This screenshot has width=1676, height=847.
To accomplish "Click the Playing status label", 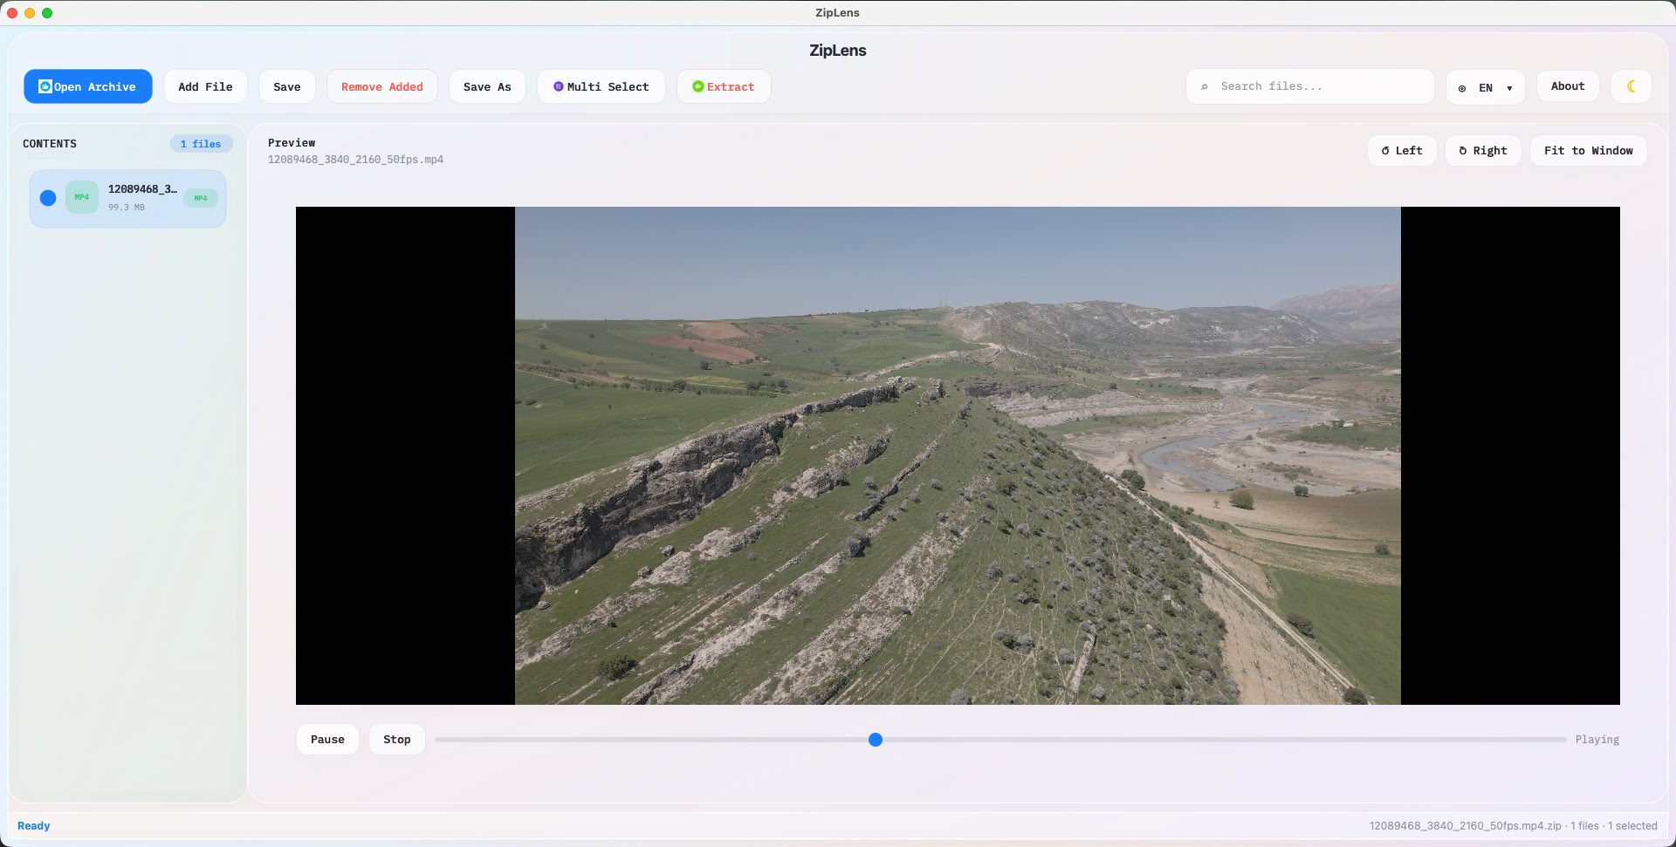I will click(1597, 740).
